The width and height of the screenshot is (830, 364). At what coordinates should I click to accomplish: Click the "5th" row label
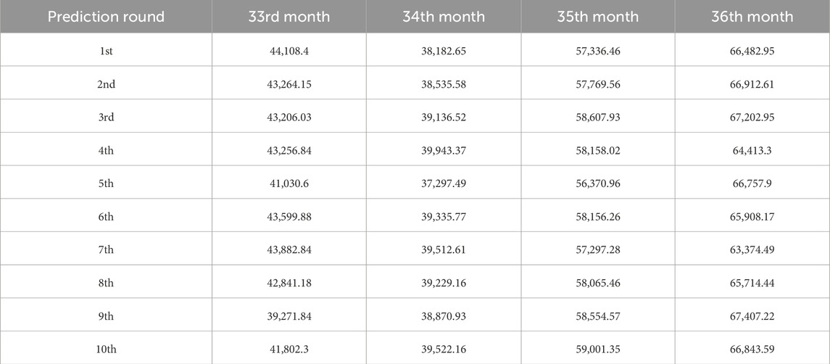(x=106, y=183)
